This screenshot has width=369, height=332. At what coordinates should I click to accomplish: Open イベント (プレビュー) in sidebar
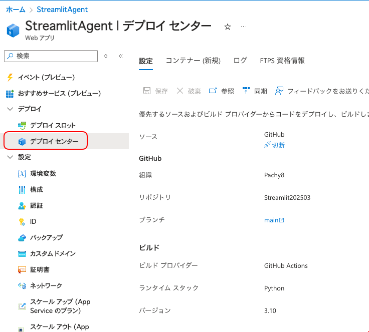(x=46, y=77)
